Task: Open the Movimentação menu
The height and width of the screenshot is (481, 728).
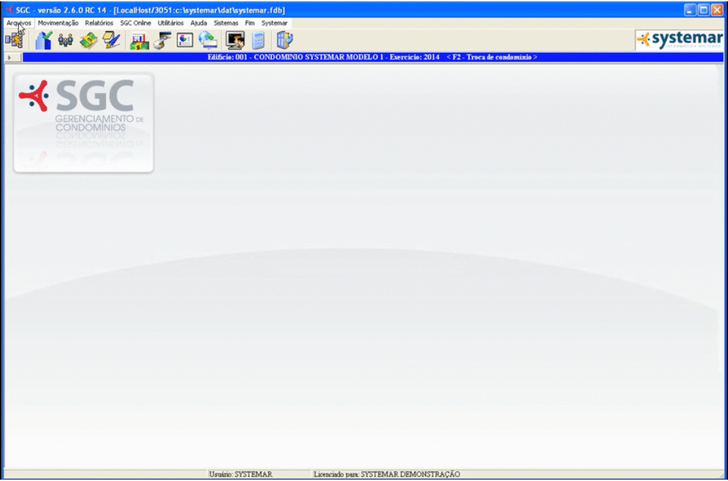Action: [x=58, y=23]
